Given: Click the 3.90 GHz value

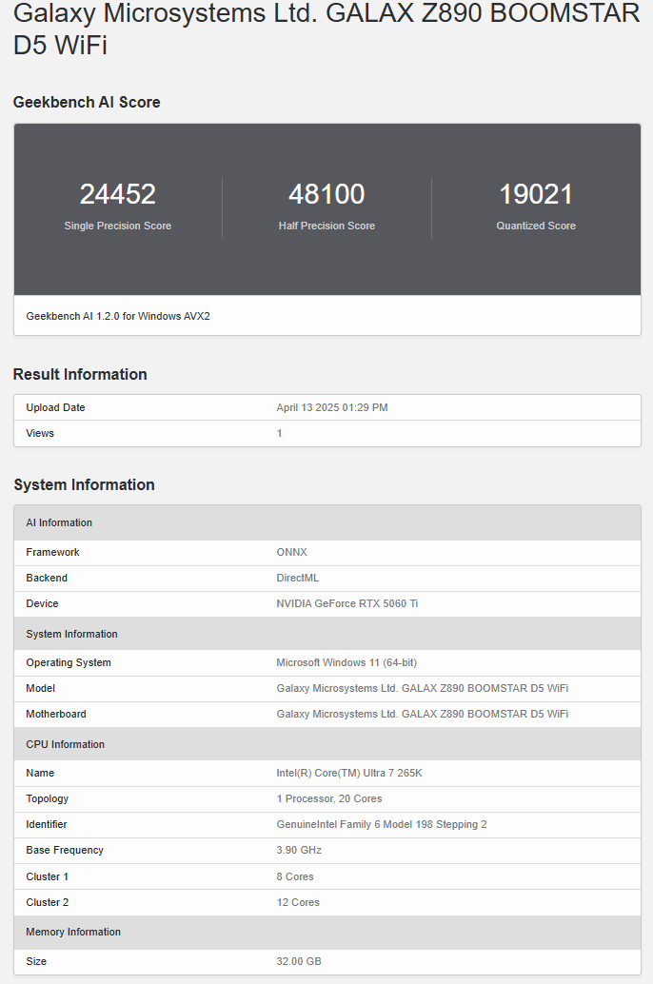Looking at the screenshot, I should click(x=299, y=851).
